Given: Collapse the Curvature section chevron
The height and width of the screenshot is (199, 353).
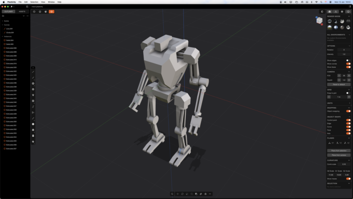Looking at the screenshot, I should [x=349, y=160].
